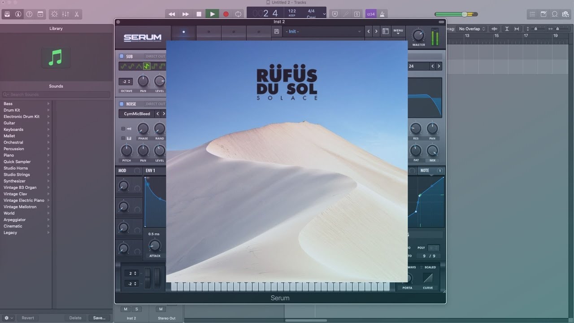Open the Mixer faders button
Image resolution: width=574 pixels, height=323 pixels.
tap(65, 14)
